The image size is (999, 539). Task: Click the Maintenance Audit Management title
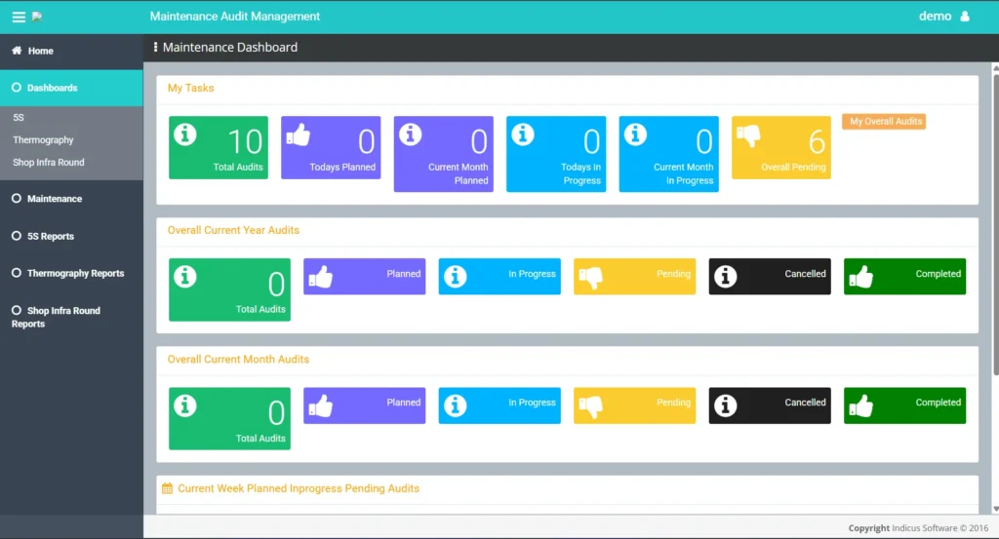click(x=234, y=17)
